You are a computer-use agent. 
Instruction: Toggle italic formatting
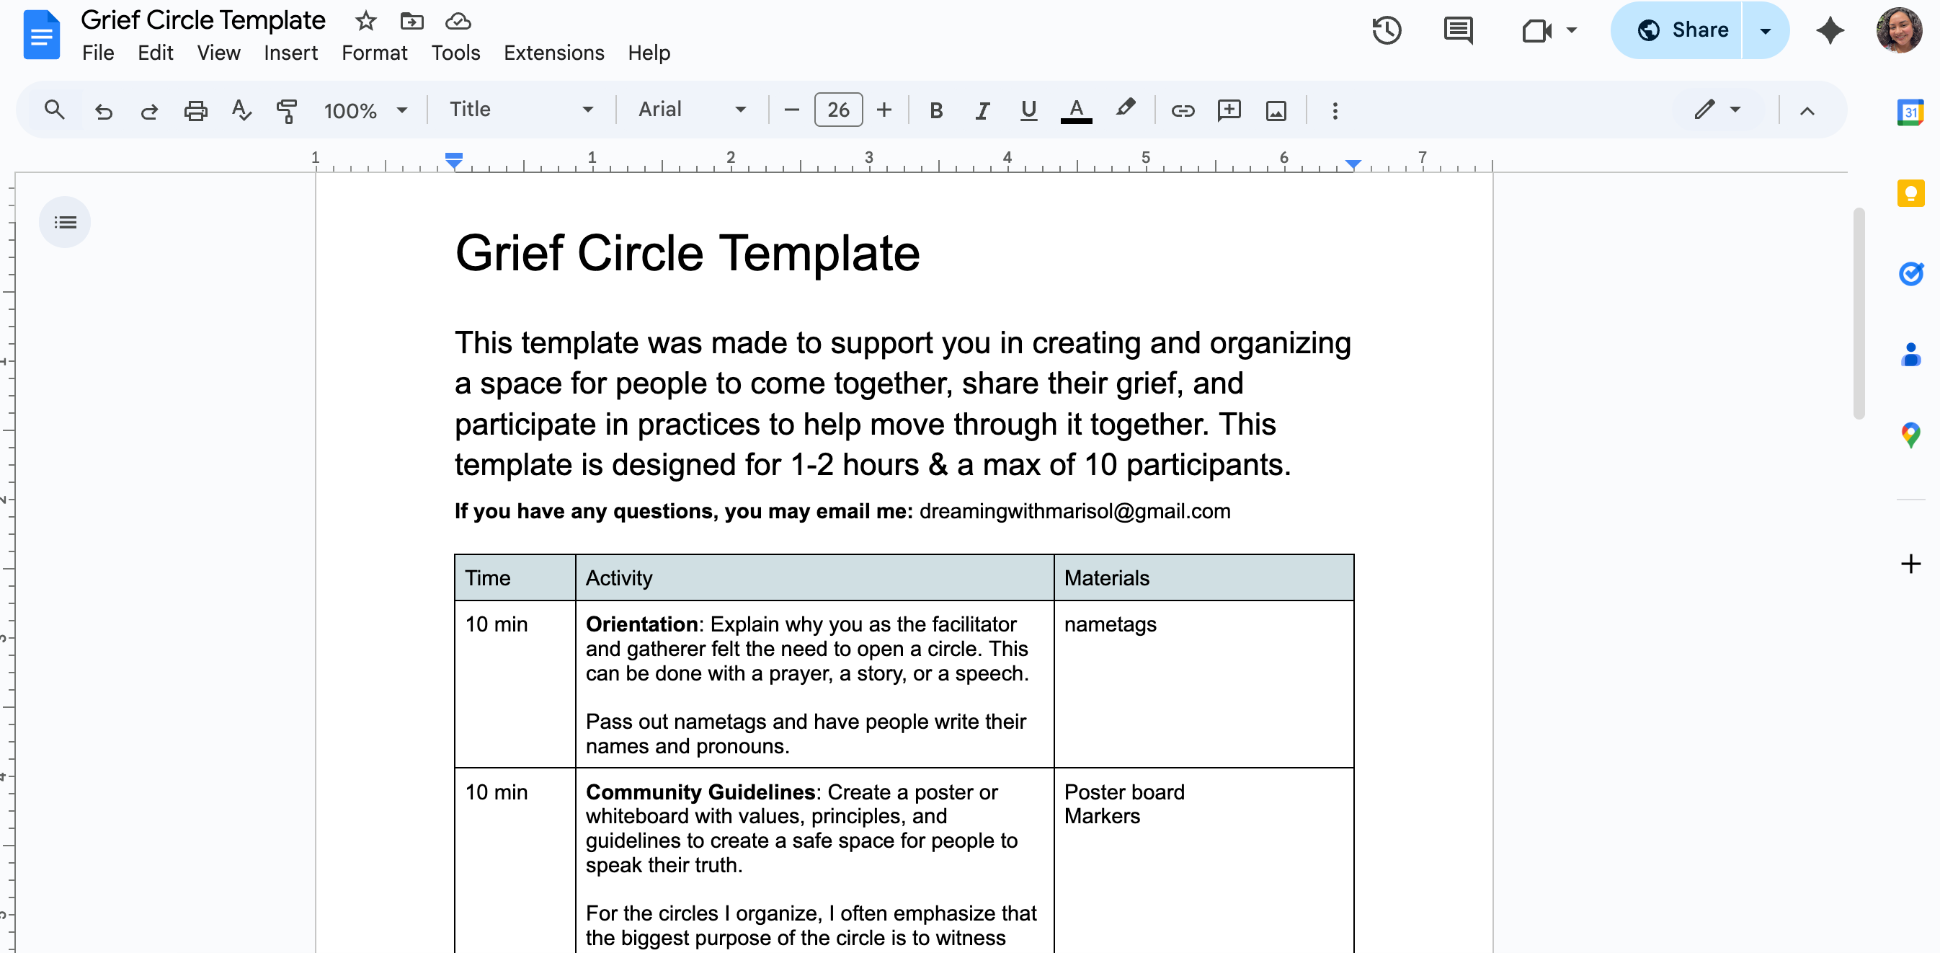pyautogui.click(x=982, y=111)
